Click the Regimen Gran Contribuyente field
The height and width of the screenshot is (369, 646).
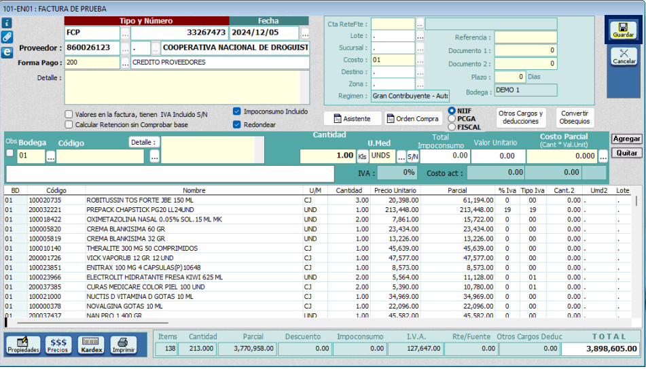point(410,96)
